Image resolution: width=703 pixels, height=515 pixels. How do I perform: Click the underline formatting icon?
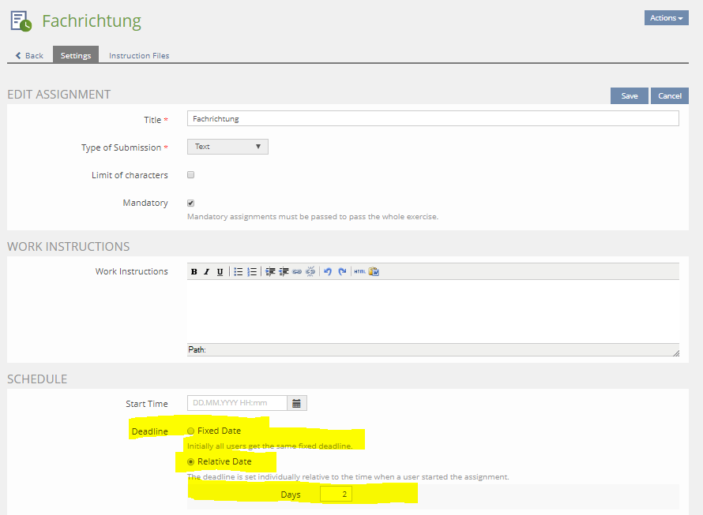[x=220, y=271]
